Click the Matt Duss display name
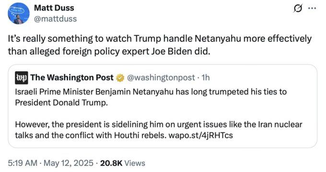The image size is (326, 172). click(x=54, y=8)
